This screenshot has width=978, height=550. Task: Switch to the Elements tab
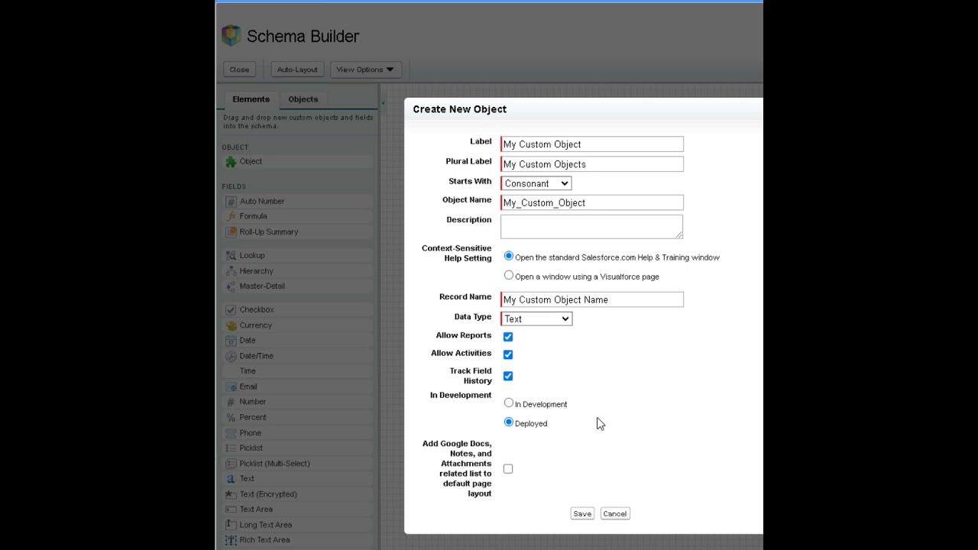coord(251,99)
